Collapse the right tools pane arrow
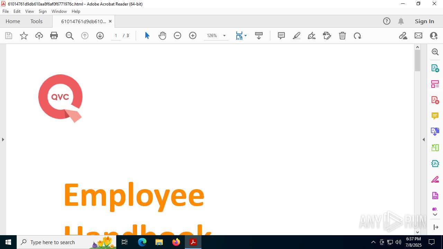The width and height of the screenshot is (443, 249). point(424,139)
